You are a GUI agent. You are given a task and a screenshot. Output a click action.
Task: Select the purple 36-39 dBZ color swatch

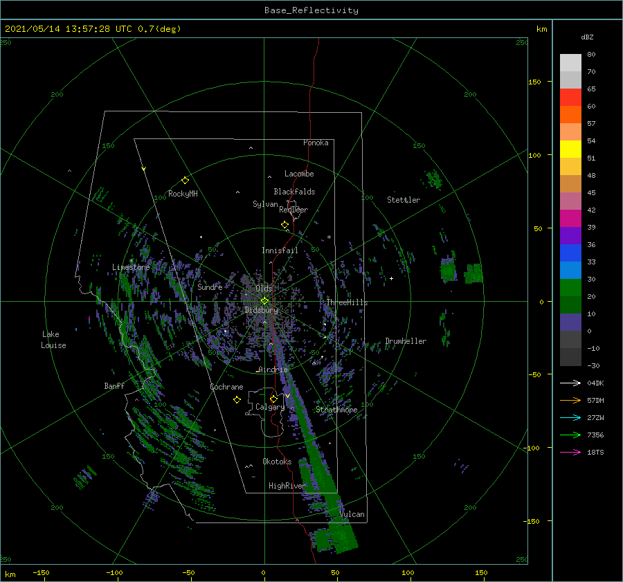click(570, 235)
